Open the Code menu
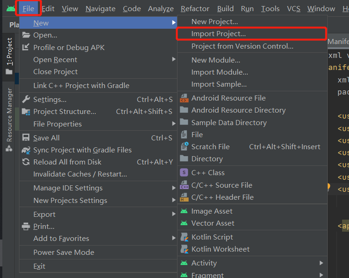The height and width of the screenshot is (278, 349). (132, 8)
